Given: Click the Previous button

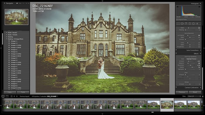Looking at the screenshot, I should (x=182, y=92).
